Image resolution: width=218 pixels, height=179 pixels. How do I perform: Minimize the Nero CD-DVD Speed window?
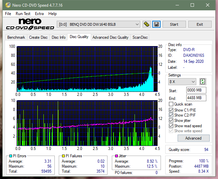pyautogui.click(x=177, y=5)
